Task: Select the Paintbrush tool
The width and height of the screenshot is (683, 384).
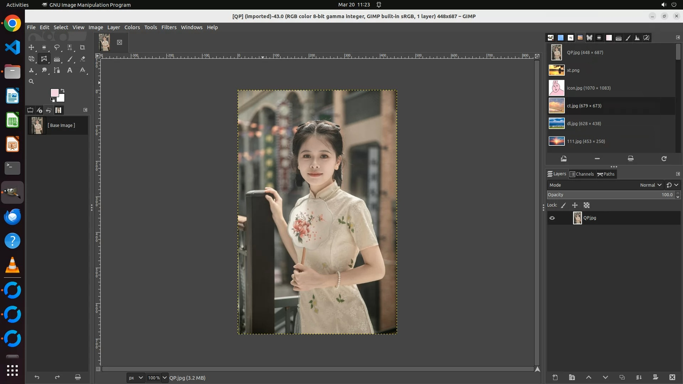Action: point(70,59)
